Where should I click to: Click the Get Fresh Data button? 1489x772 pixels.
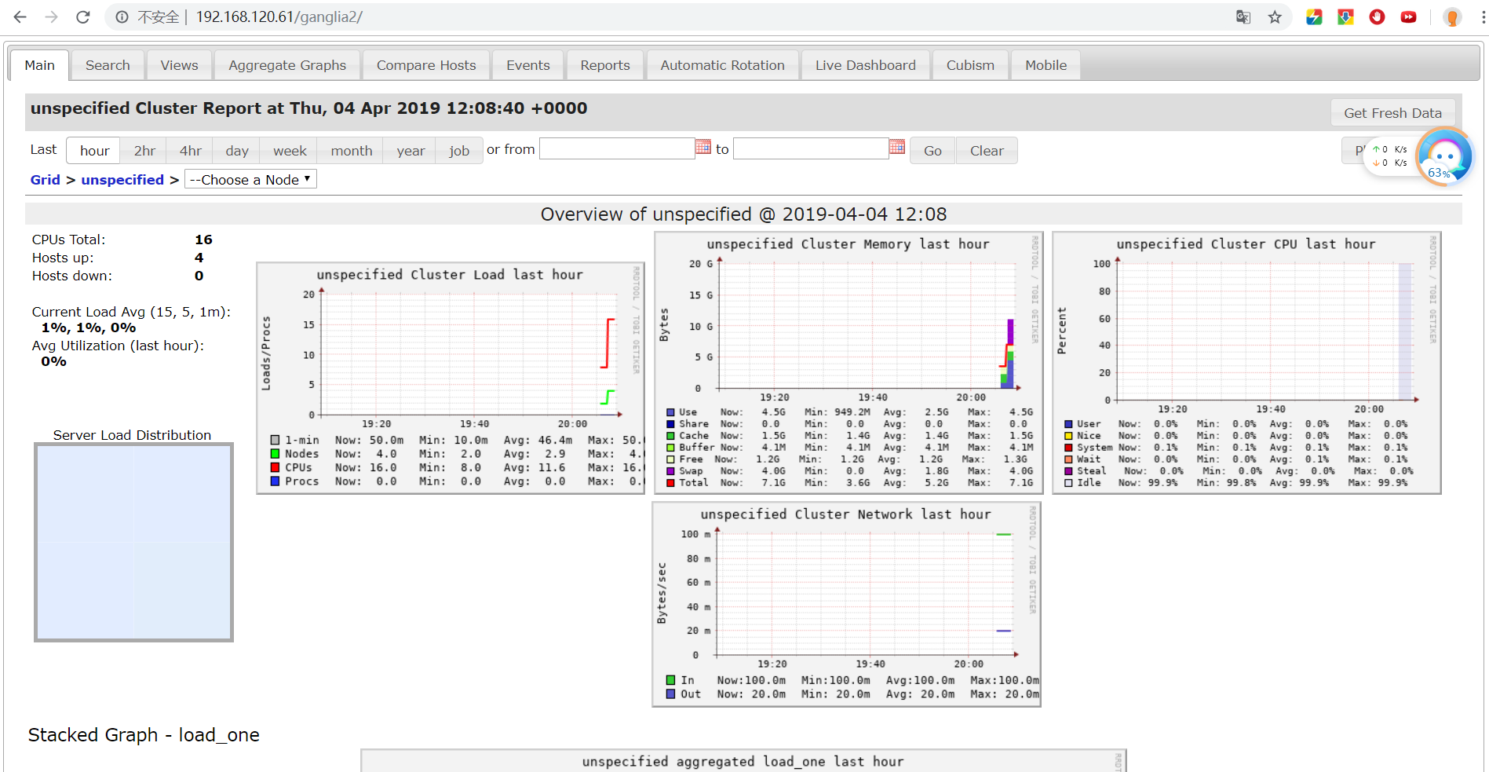click(x=1392, y=113)
